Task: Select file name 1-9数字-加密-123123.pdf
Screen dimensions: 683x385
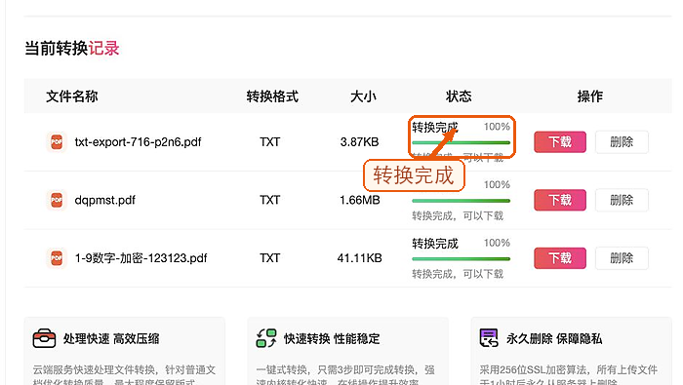Action: (x=141, y=258)
